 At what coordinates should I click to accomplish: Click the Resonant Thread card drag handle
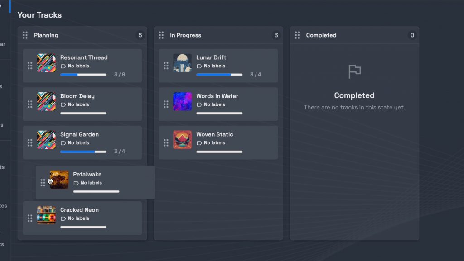[x=30, y=66]
